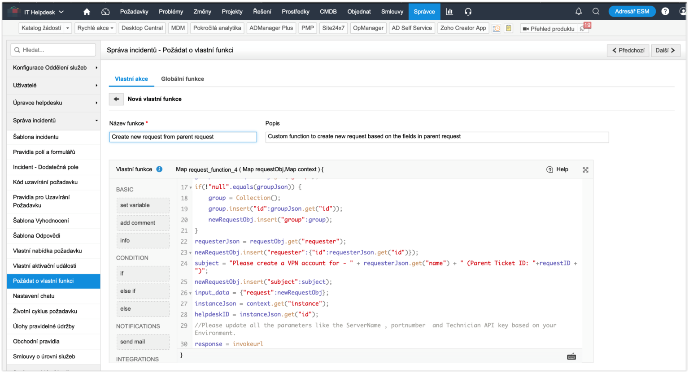Open the reports bar chart icon

pyautogui.click(x=449, y=12)
